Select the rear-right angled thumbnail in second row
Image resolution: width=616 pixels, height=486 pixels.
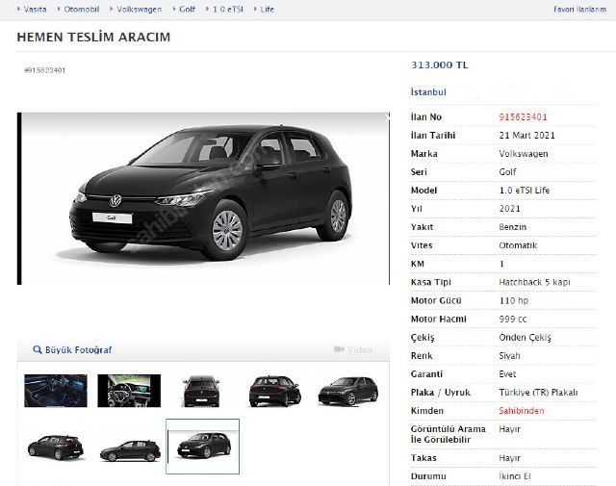tap(56, 448)
